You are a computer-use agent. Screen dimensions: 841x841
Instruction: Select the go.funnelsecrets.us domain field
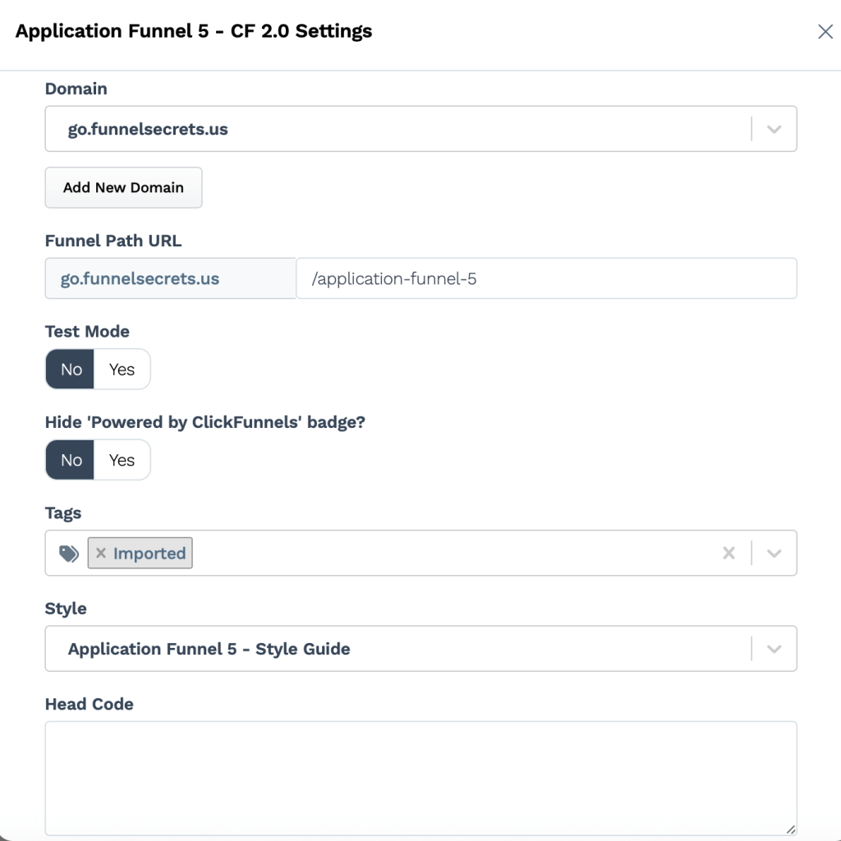pyautogui.click(x=421, y=129)
